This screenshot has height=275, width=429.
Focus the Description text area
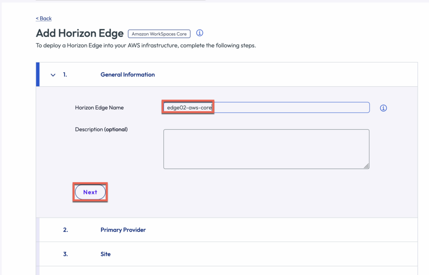pos(266,149)
